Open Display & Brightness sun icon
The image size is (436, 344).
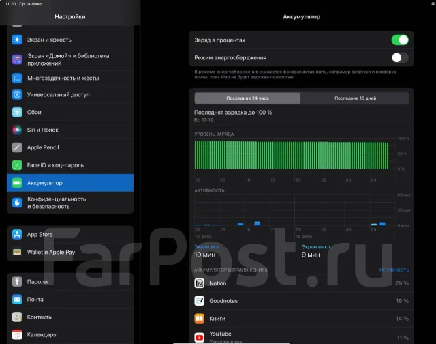tap(17, 40)
